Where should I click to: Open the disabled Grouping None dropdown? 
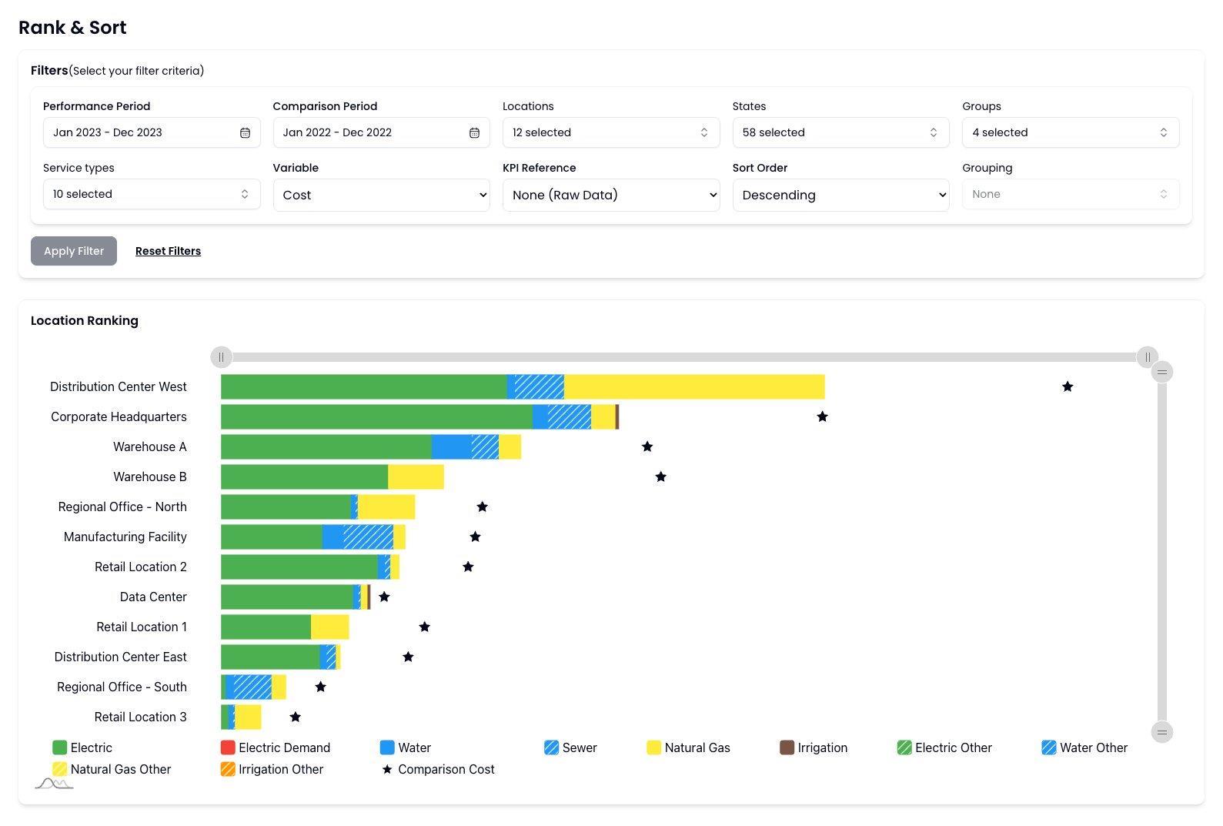[1071, 194]
